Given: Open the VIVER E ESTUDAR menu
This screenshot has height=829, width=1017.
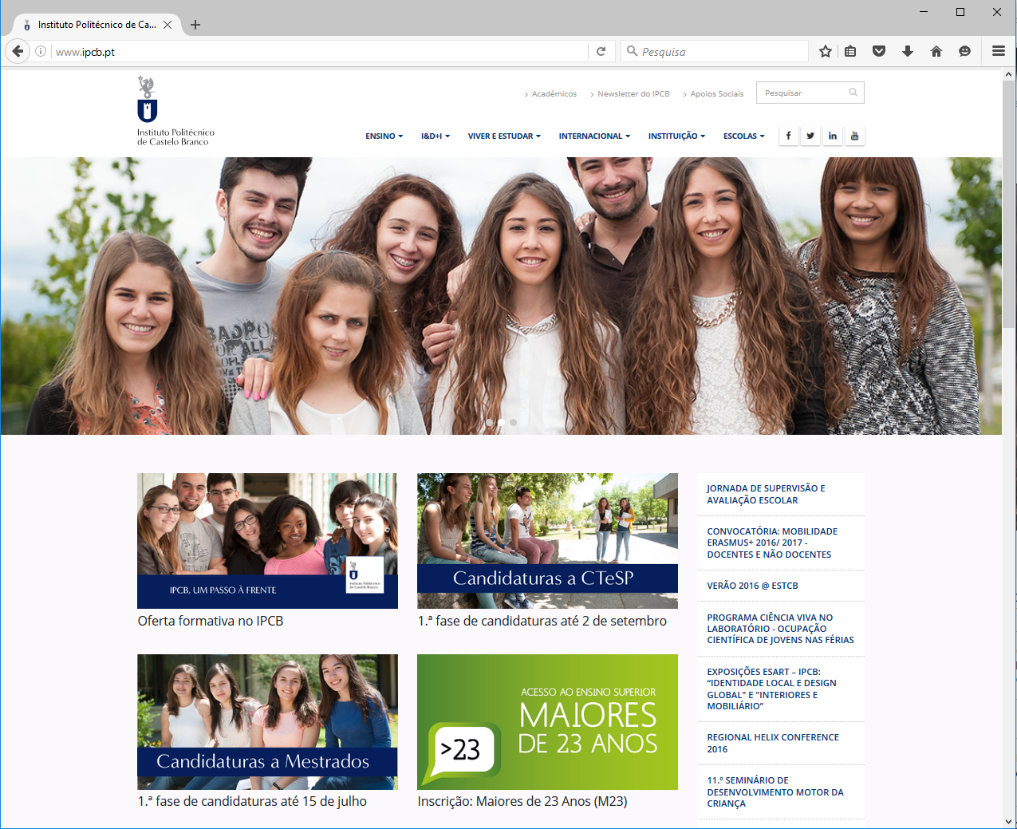Looking at the screenshot, I should 504,136.
